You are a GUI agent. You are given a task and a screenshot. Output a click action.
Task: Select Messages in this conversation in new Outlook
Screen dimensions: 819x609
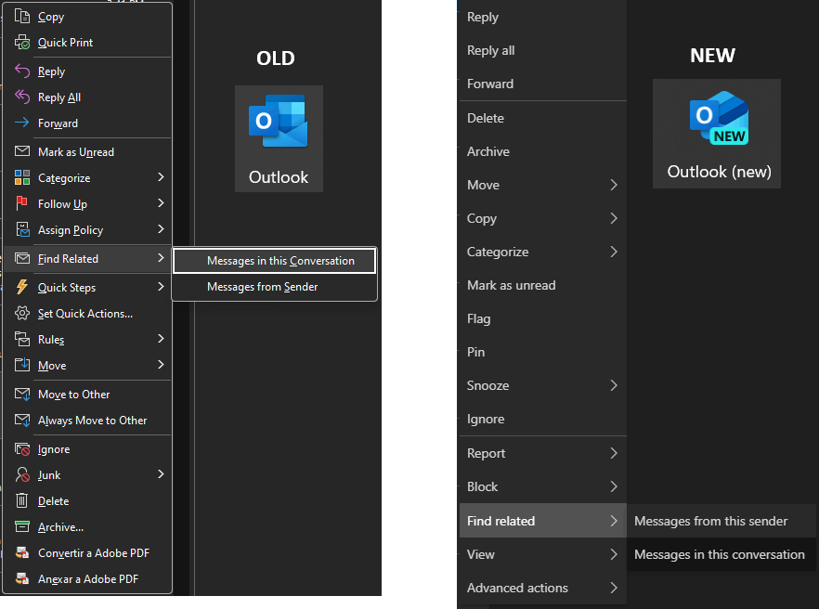click(x=721, y=554)
